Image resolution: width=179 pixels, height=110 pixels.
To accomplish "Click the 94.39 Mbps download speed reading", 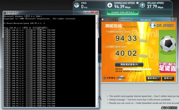I will (123, 7).
